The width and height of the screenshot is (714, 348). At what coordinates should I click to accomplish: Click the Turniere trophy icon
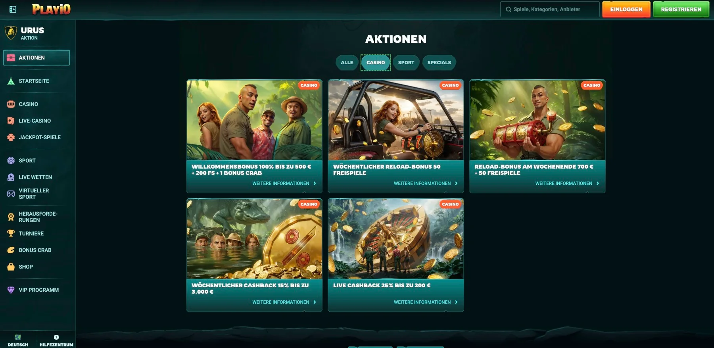tap(11, 234)
